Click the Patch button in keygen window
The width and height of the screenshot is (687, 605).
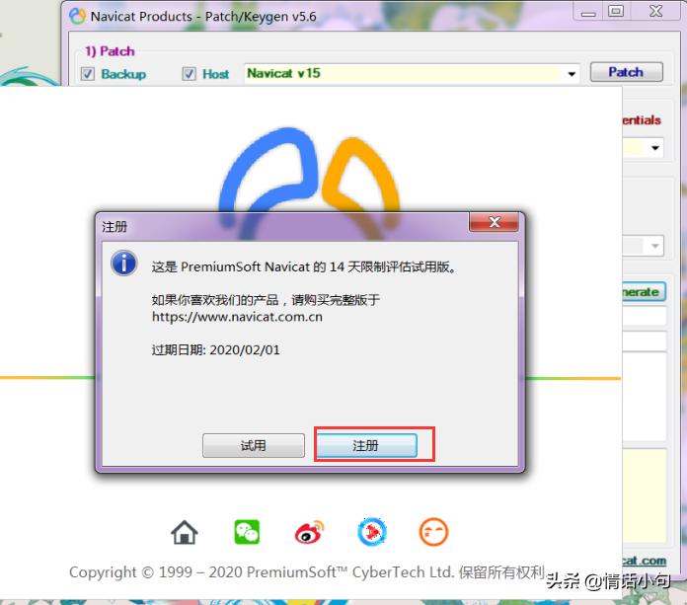626,72
